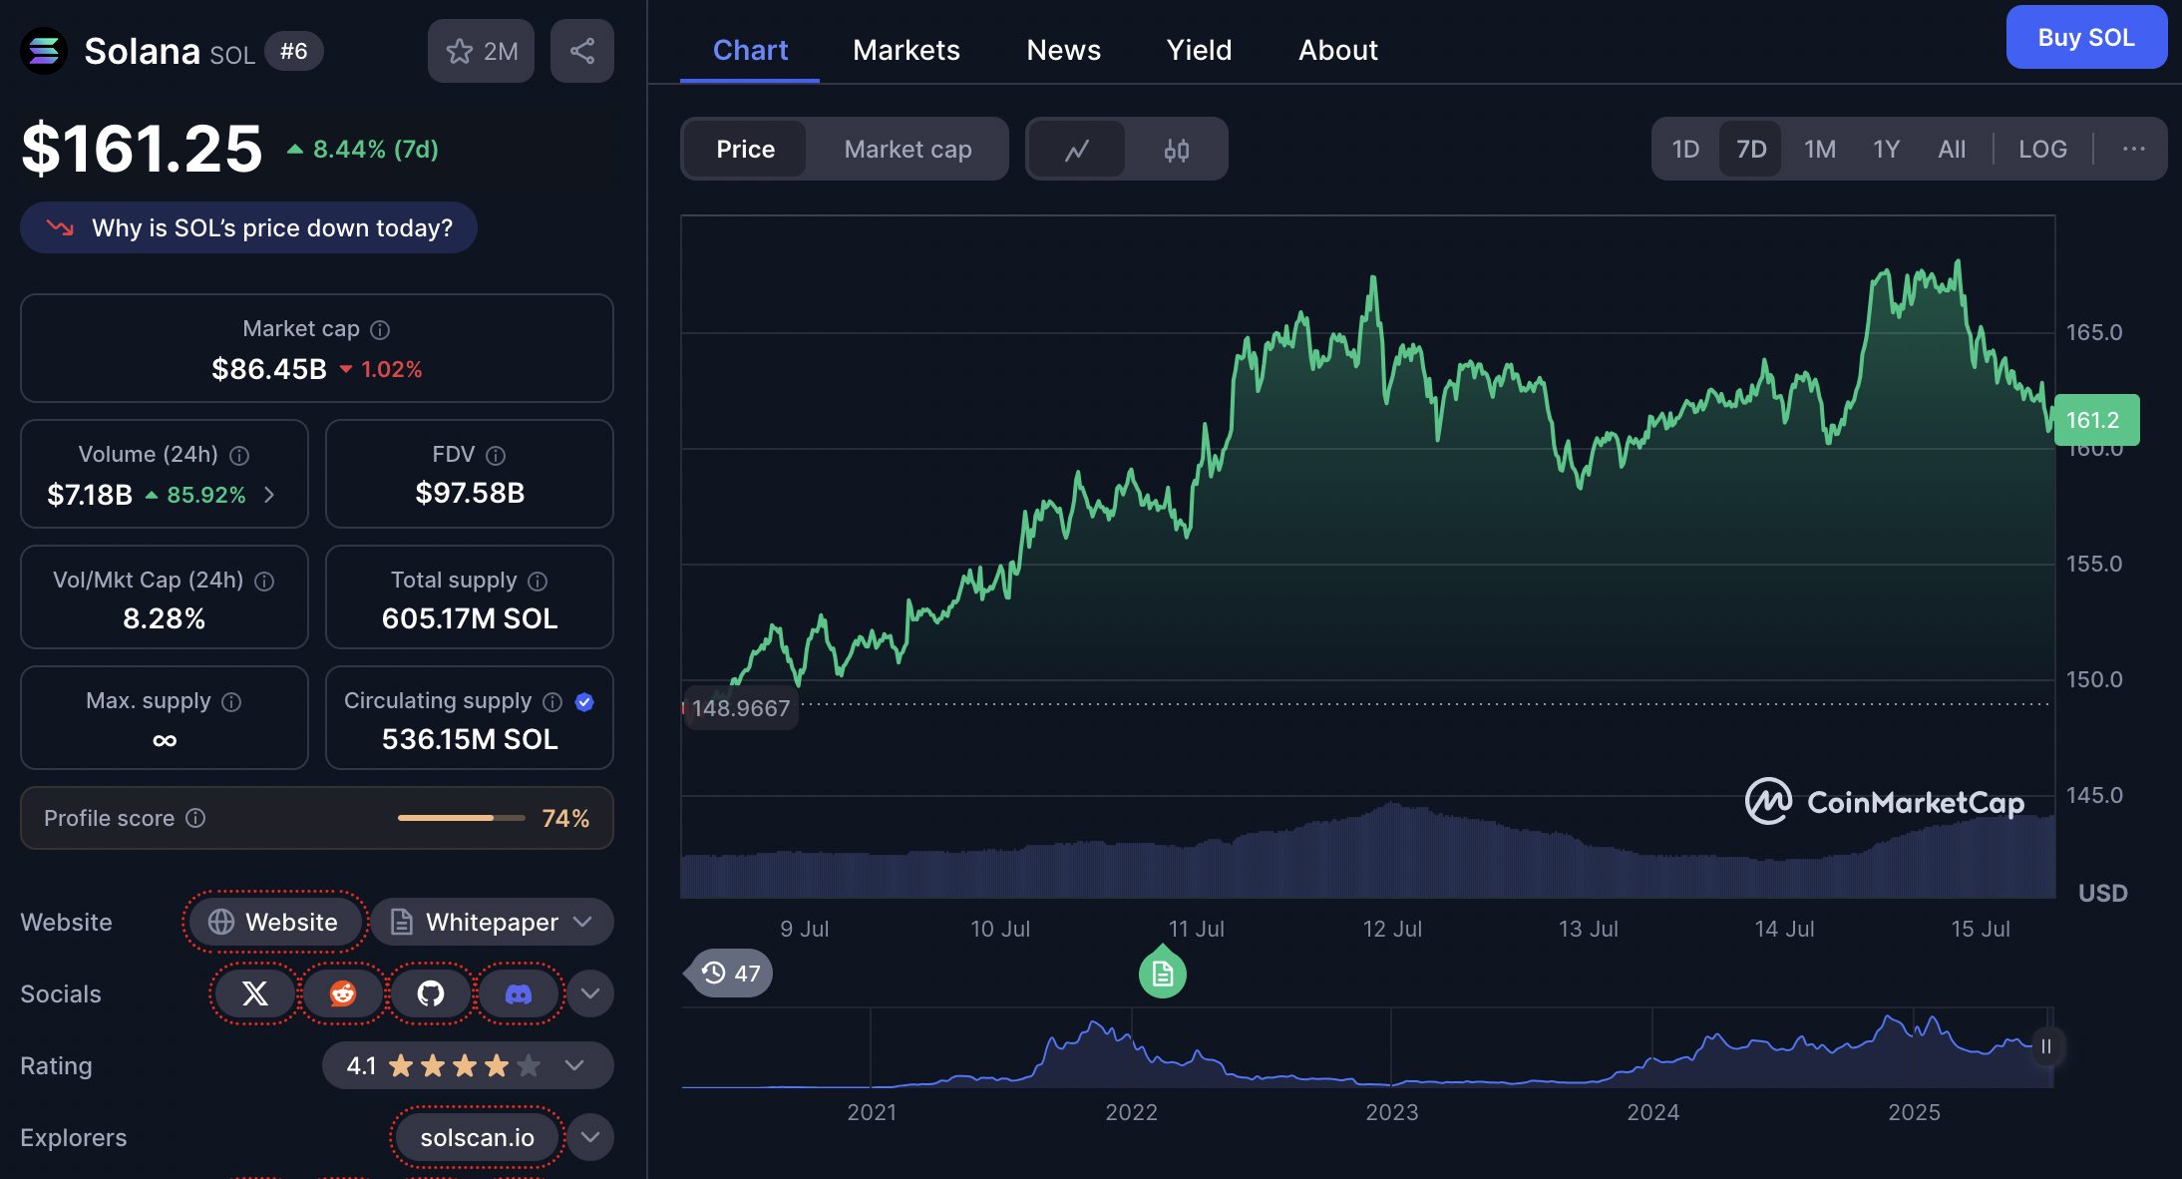
Task: Click the Max. supply info icon
Action: click(x=231, y=701)
